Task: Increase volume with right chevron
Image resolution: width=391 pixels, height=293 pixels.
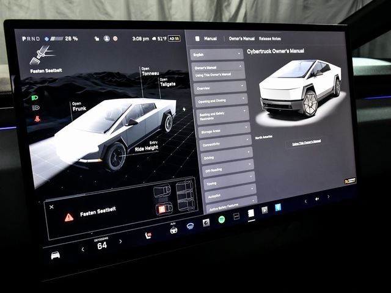Action: (329, 197)
